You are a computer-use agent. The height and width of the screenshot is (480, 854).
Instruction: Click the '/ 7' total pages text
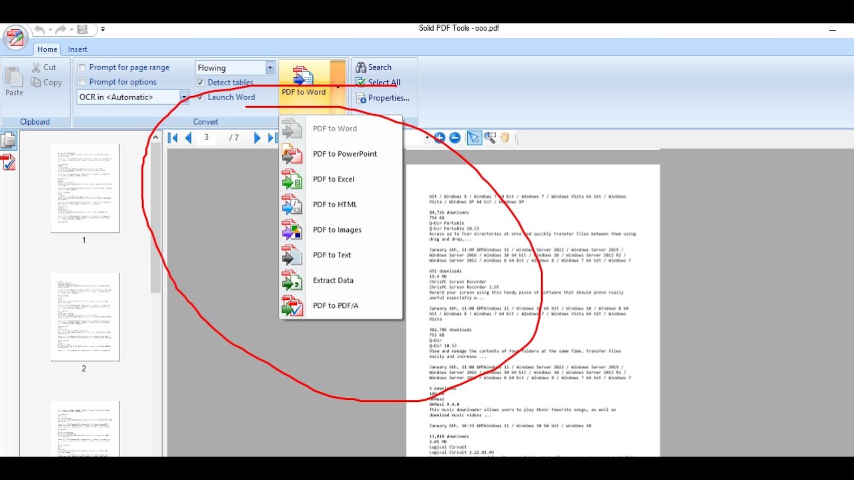[x=234, y=138]
